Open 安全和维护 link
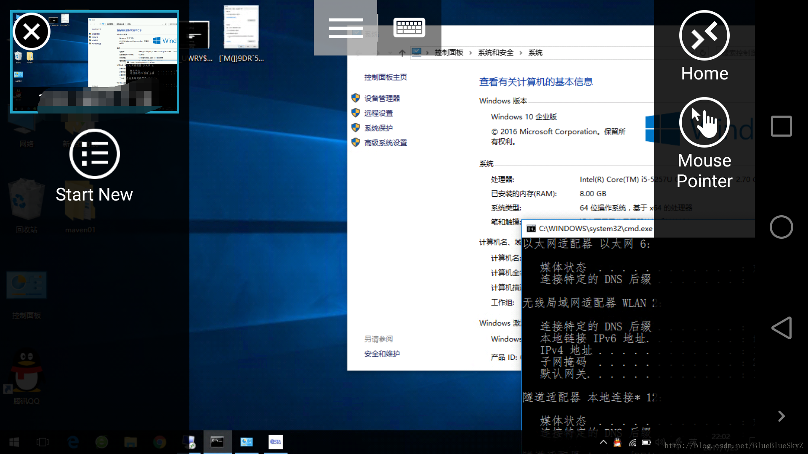The height and width of the screenshot is (454, 808). (x=382, y=354)
